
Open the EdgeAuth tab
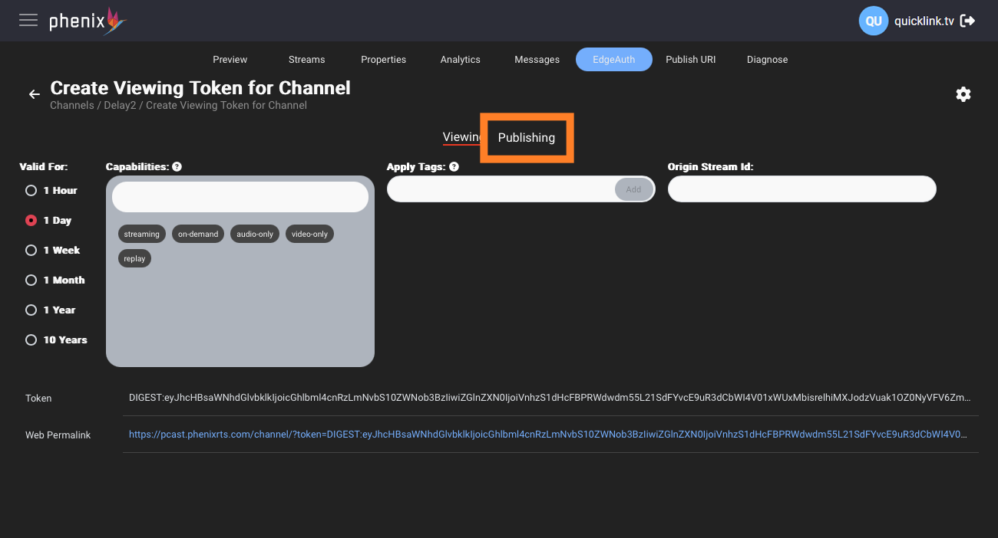[x=614, y=59]
